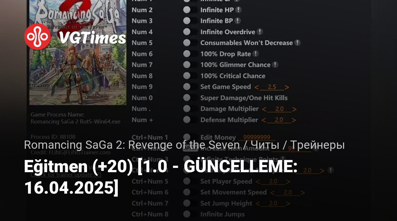Image resolution: width=397 pixels, height=221 pixels.
Task: Click the Romancing SaGa 2 cover thumbnail
Action: point(78,52)
